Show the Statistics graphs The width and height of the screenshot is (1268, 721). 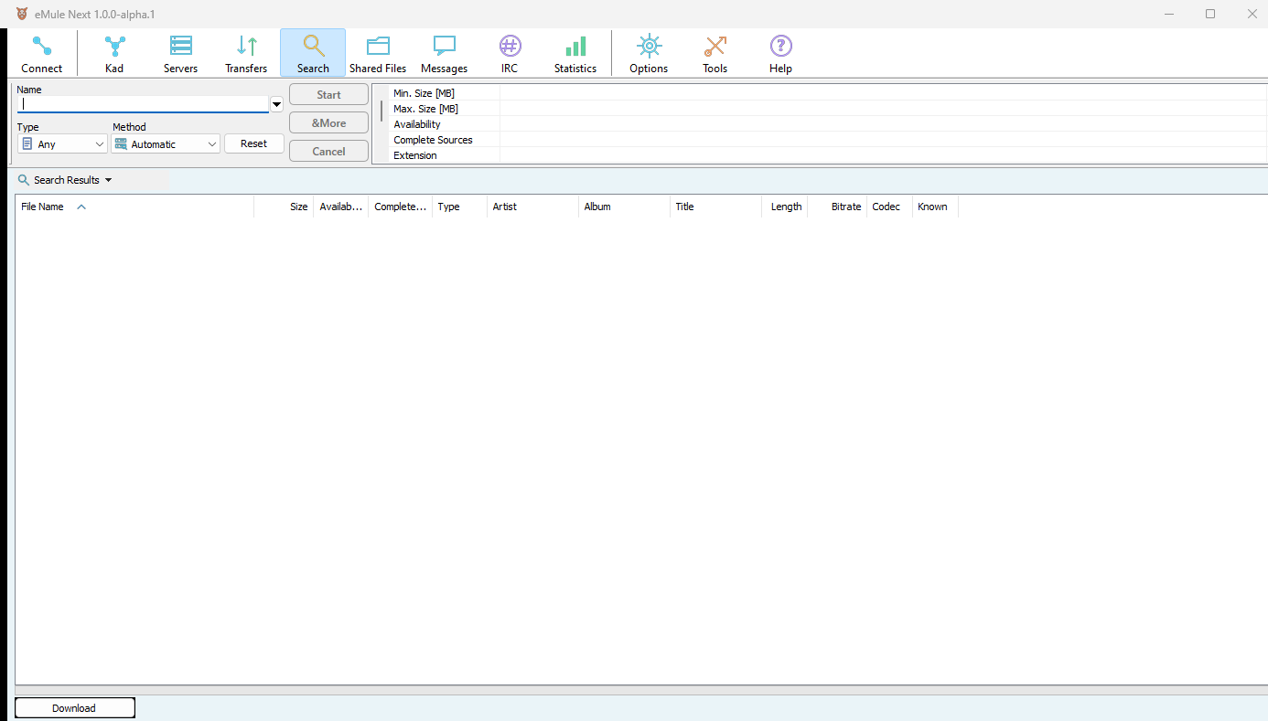pyautogui.click(x=575, y=53)
